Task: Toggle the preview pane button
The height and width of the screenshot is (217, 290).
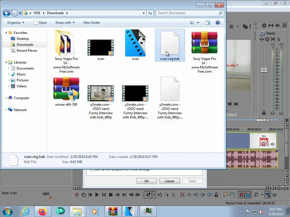Action: 208,23
